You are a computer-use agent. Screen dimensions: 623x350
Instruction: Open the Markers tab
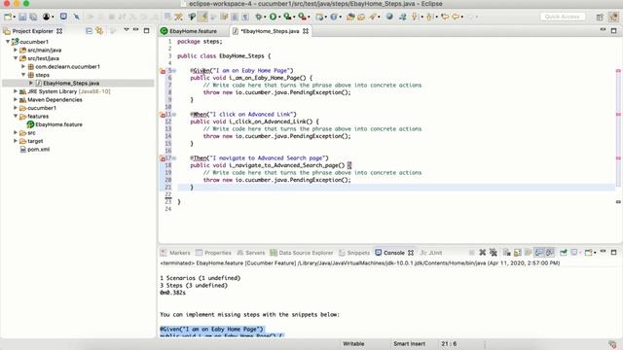click(x=175, y=253)
